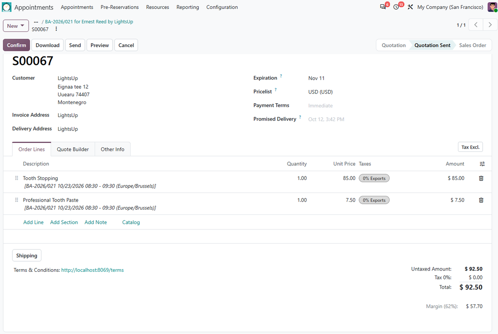The height and width of the screenshot is (334, 498).
Task: Switch to the Quote Builder tab
Action: [x=73, y=149]
